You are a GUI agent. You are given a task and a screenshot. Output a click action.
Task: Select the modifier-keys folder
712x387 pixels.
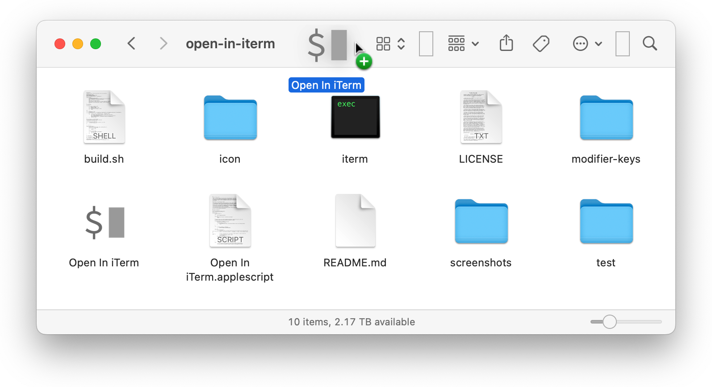606,118
